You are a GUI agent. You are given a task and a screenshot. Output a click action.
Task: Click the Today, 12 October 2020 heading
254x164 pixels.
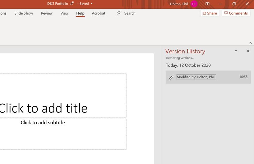pos(188,65)
